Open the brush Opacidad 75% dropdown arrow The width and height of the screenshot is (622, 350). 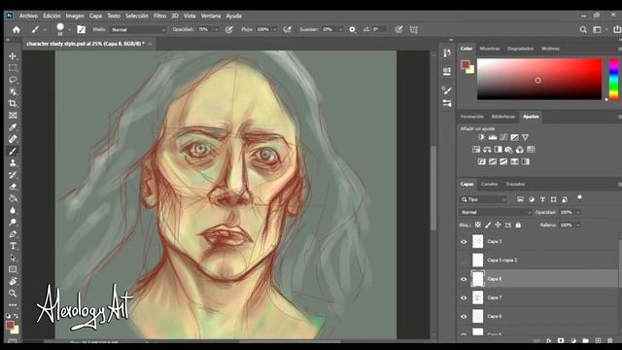click(216, 30)
